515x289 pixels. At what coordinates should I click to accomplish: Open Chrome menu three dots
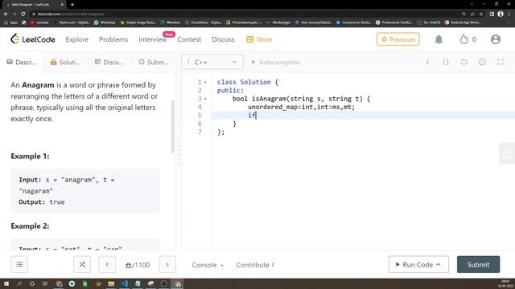[x=509, y=14]
